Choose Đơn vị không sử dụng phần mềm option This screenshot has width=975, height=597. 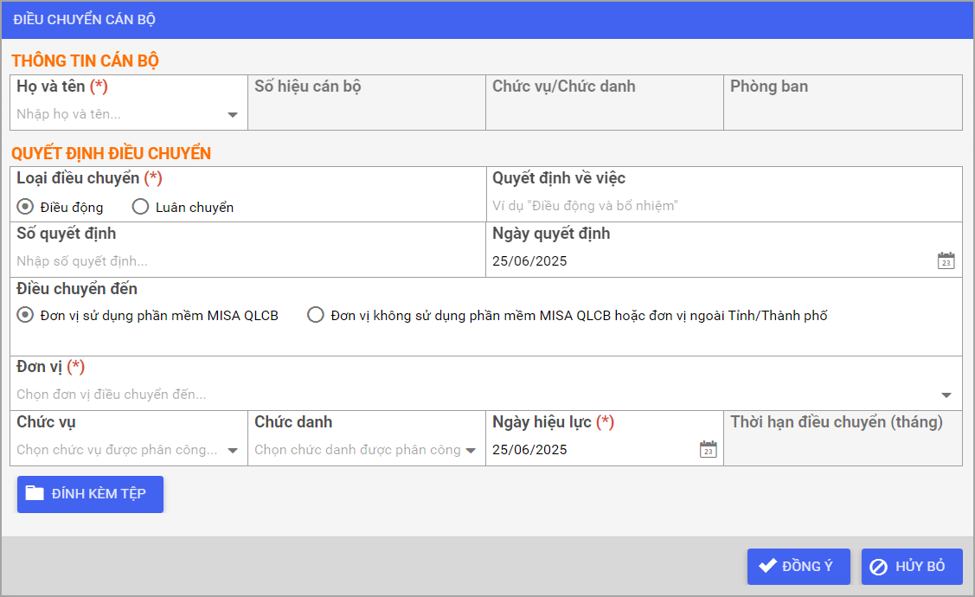[316, 315]
